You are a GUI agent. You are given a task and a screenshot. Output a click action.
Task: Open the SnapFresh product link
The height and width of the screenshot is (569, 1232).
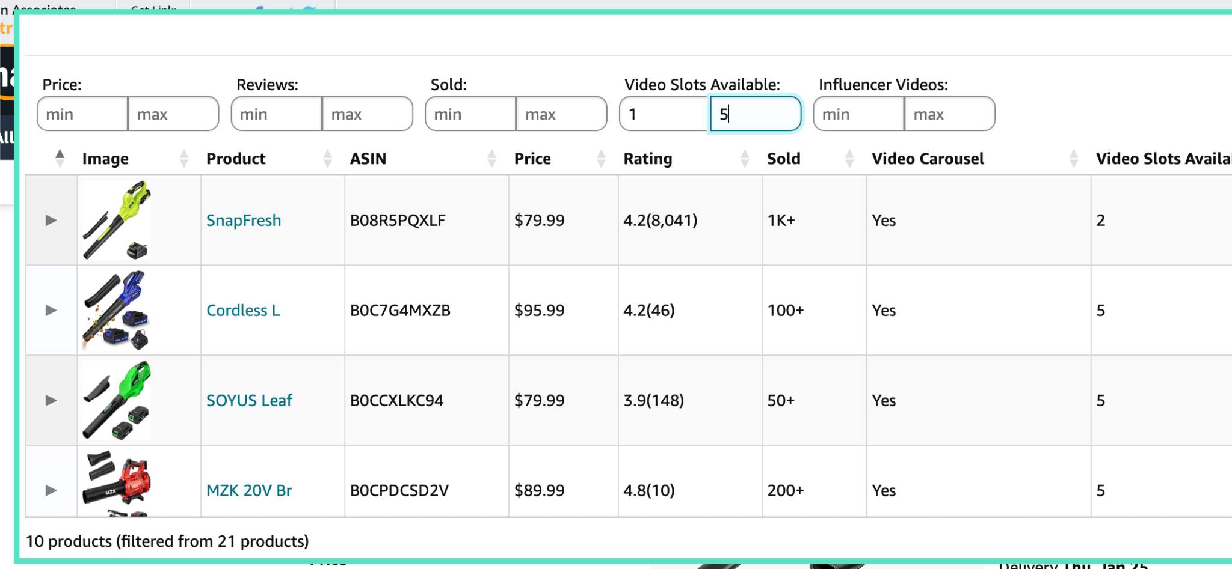point(244,220)
